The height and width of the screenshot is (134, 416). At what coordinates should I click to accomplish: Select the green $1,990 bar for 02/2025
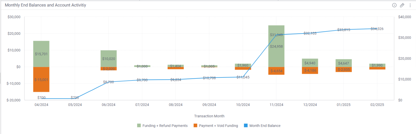click(x=377, y=65)
